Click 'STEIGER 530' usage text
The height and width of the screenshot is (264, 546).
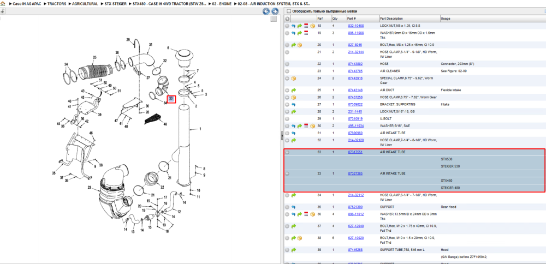point(450,166)
